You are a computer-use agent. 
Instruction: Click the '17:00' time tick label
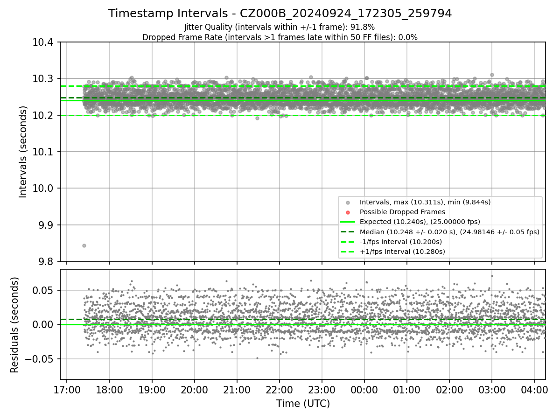click(x=67, y=389)
